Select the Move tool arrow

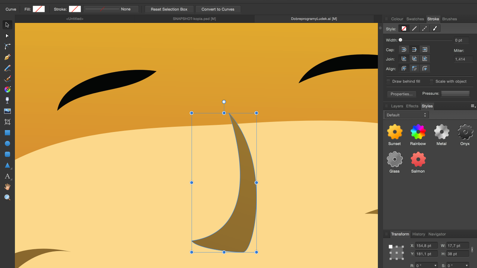coord(7,25)
